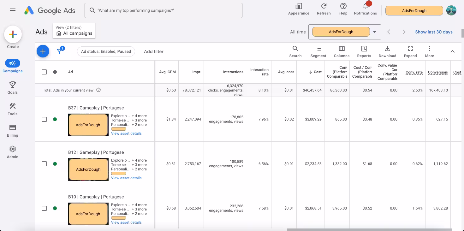Viewport: 464px width, 231px height.
Task: Go to next date range
Action: tap(404, 32)
